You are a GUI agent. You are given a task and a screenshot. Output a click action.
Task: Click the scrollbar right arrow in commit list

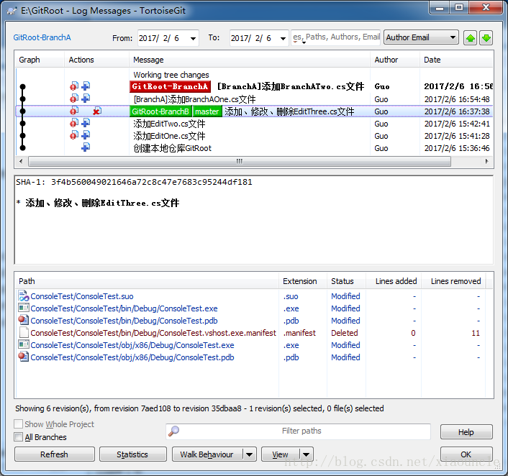click(486, 161)
